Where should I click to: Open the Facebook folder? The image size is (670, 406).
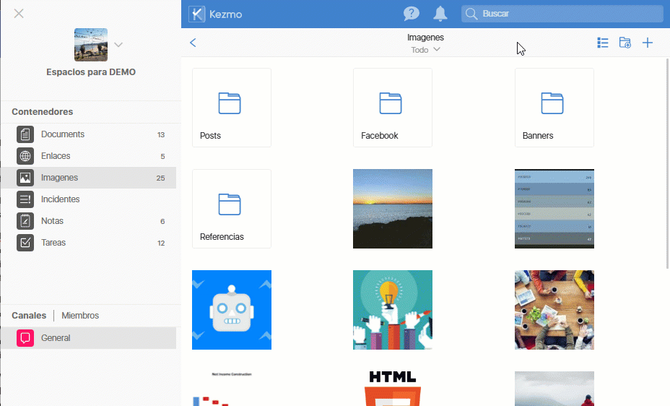pos(393,108)
